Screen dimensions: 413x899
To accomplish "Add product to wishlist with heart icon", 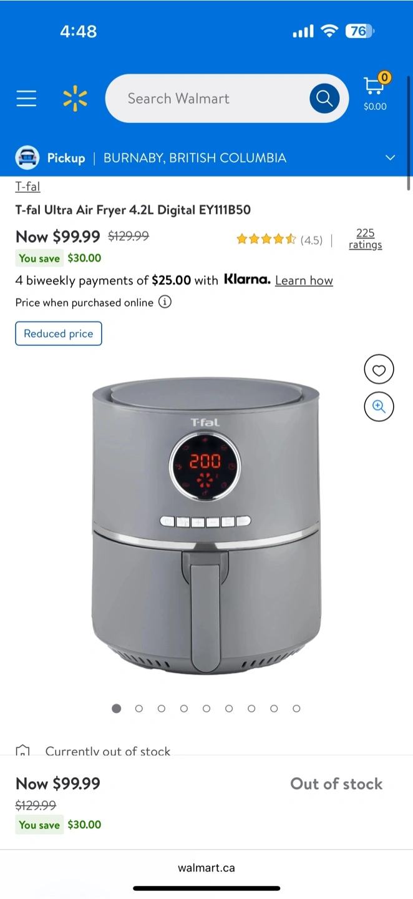I will pyautogui.click(x=379, y=370).
